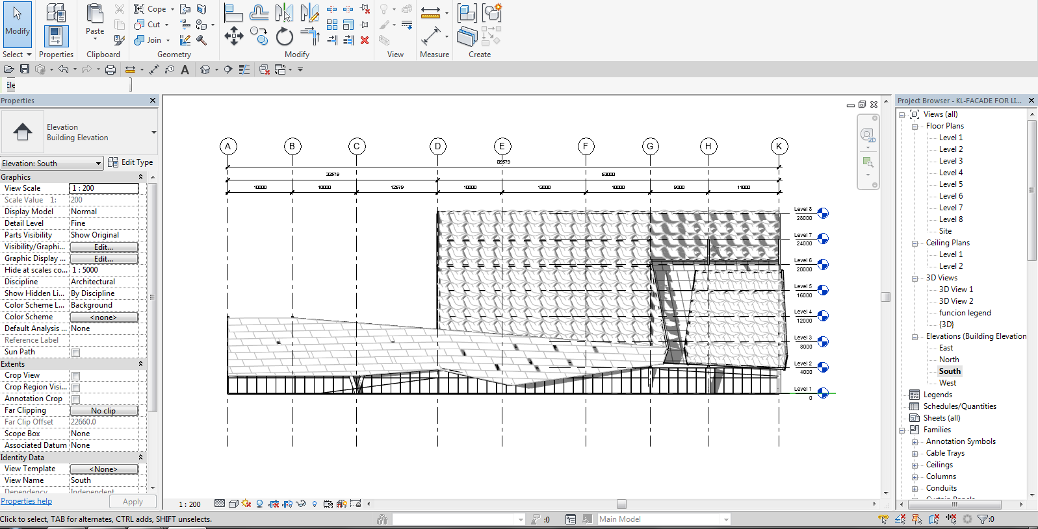Viewport: 1038px width, 529px height.
Task: Open the Elevation Building Elevation type selector
Action: pyautogui.click(x=79, y=132)
